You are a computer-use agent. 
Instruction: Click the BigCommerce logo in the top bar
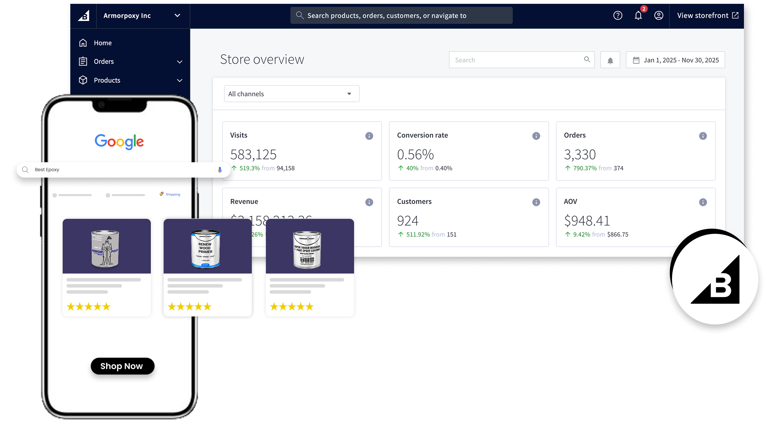click(x=84, y=16)
